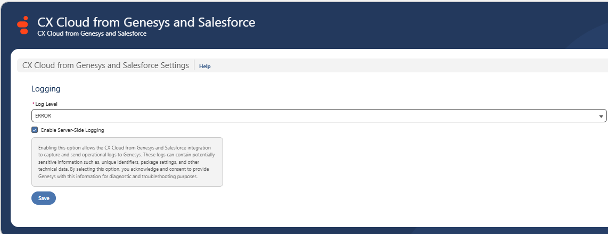Uncheck the Enable Server-Side Logging checkbox
Screen dimensions: 608x234
click(x=35, y=130)
